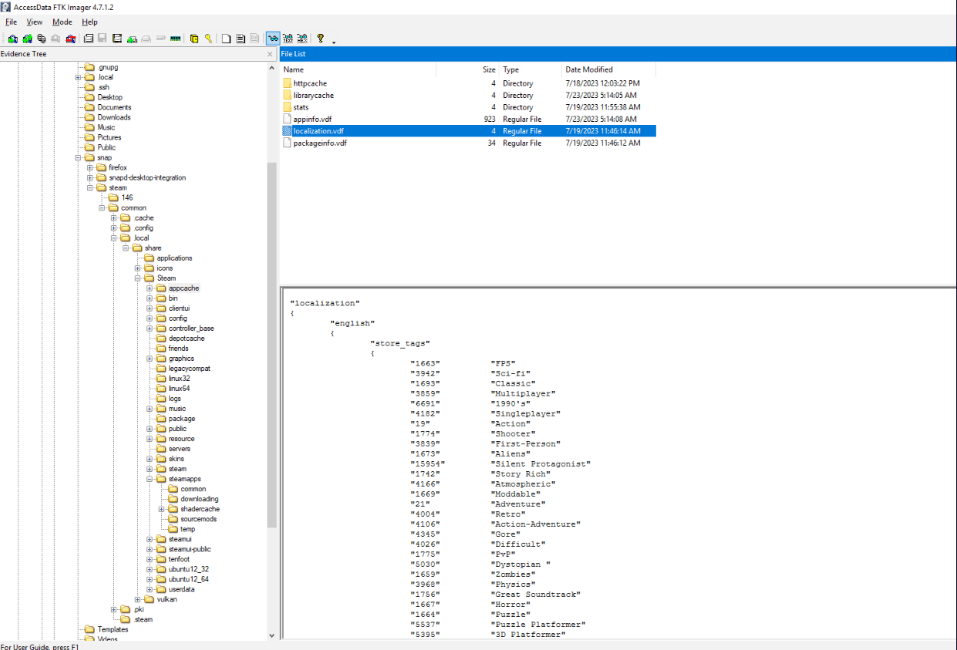Click the Export Files page icon
Screen dimensions: 957x650
[x=227, y=39]
